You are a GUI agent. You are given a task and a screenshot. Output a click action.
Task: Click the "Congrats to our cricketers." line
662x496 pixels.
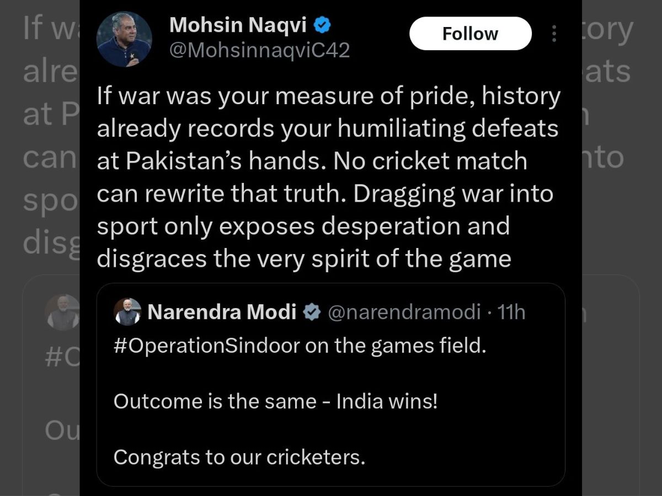239,457
